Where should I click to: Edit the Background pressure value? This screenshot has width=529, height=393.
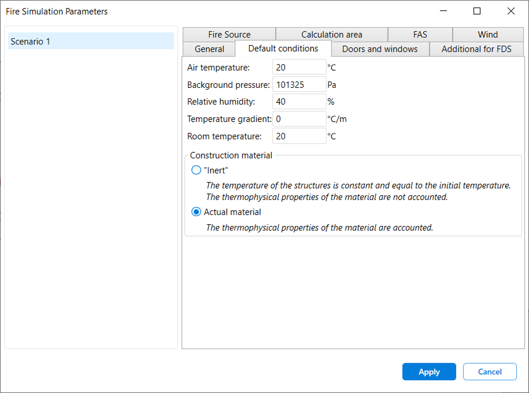299,84
